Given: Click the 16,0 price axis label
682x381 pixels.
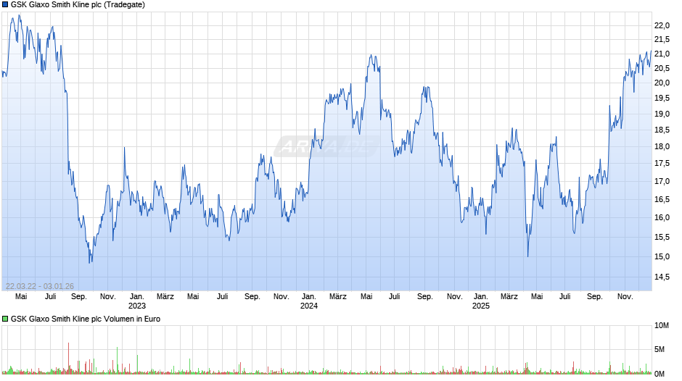Looking at the screenshot, I should [662, 218].
